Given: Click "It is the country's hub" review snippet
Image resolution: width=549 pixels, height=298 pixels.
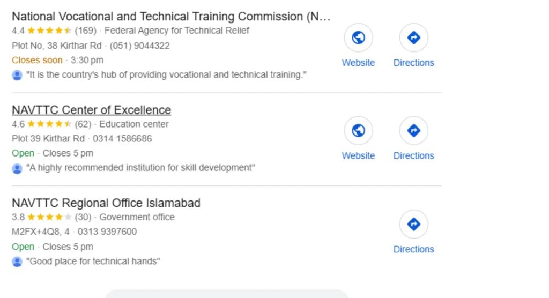Looking at the screenshot, I should pos(166,75).
